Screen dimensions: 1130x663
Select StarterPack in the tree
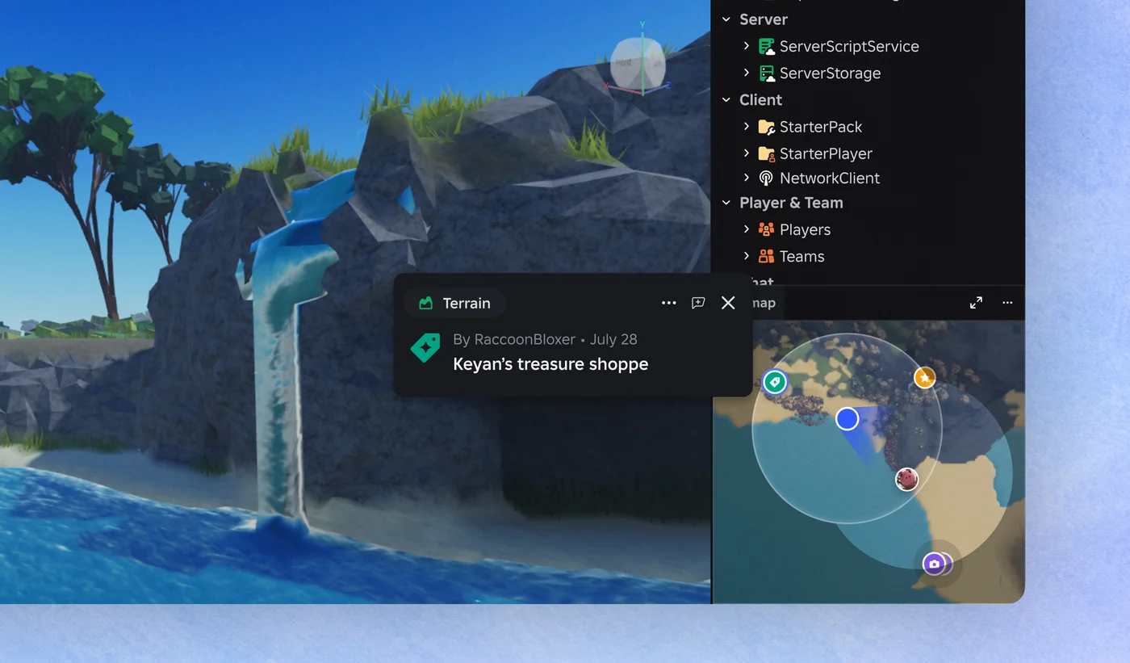821,126
